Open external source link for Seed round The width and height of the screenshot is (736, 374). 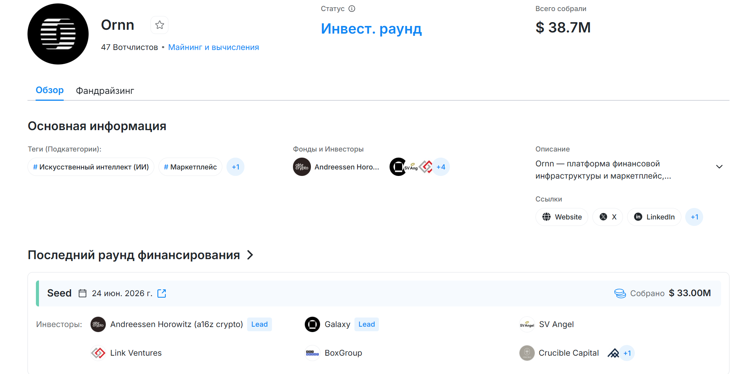[x=162, y=293]
